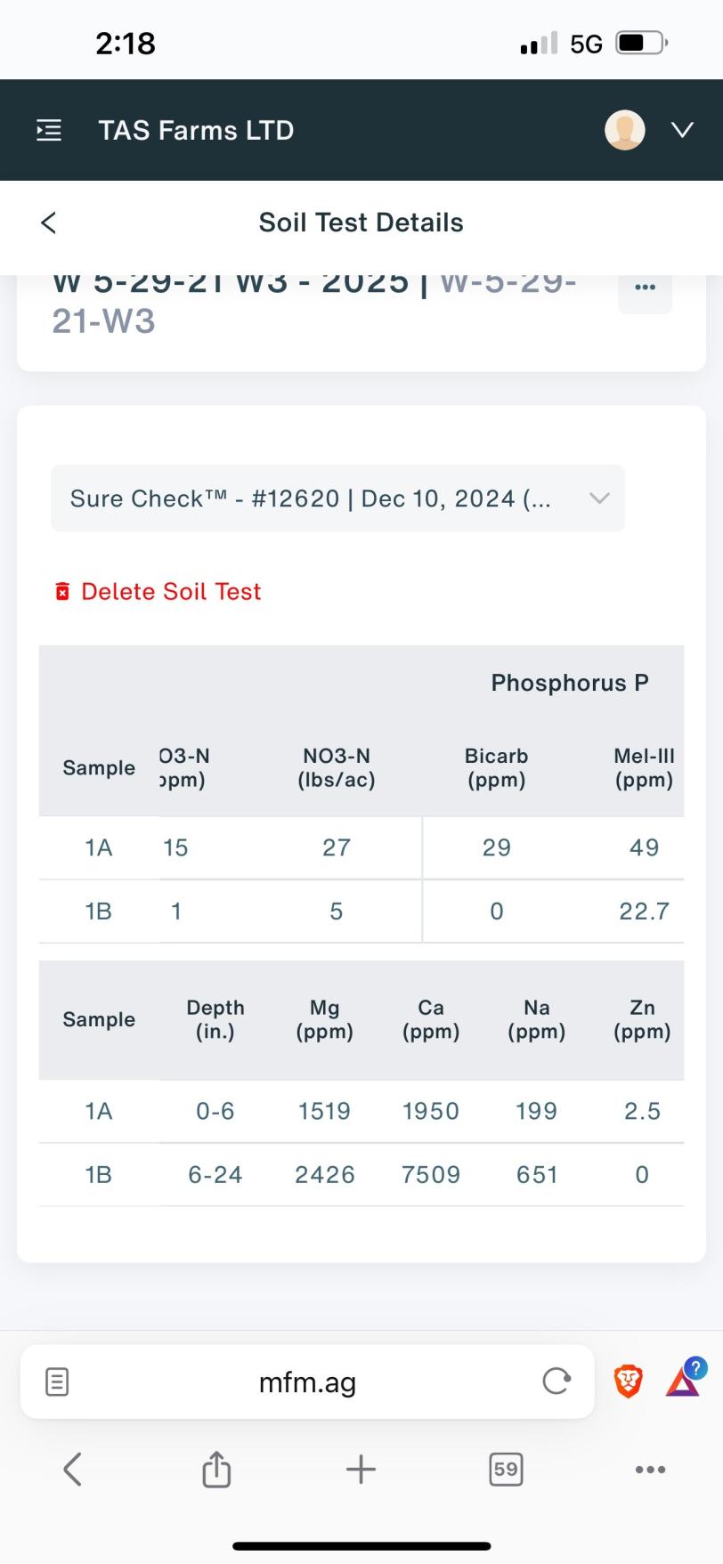
Task: Tap the Brave Shields lion icon
Action: (629, 1382)
